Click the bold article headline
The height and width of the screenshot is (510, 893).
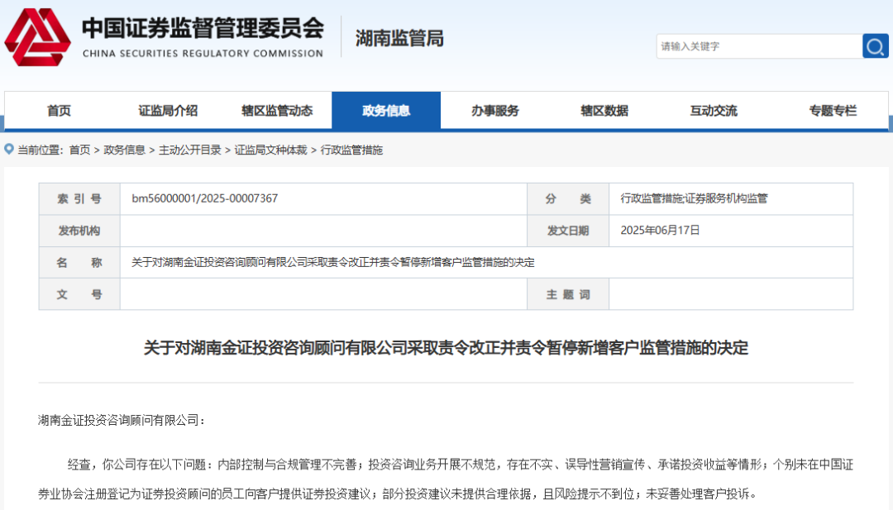pyautogui.click(x=446, y=347)
